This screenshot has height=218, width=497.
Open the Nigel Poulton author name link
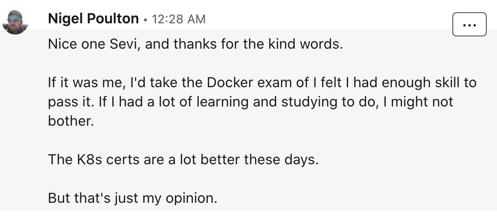point(93,19)
